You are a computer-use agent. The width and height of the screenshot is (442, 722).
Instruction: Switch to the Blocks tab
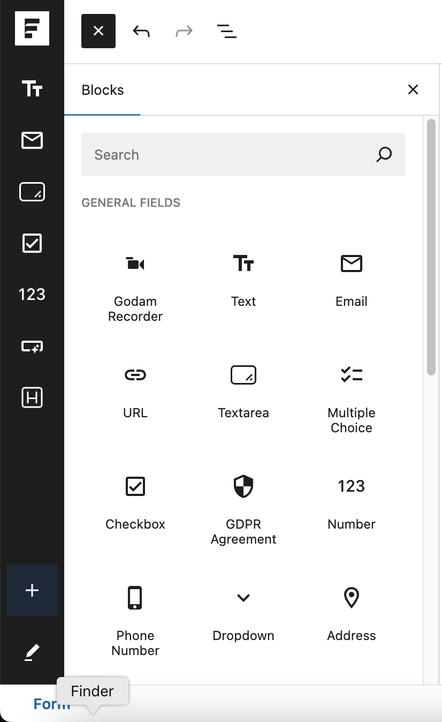103,90
